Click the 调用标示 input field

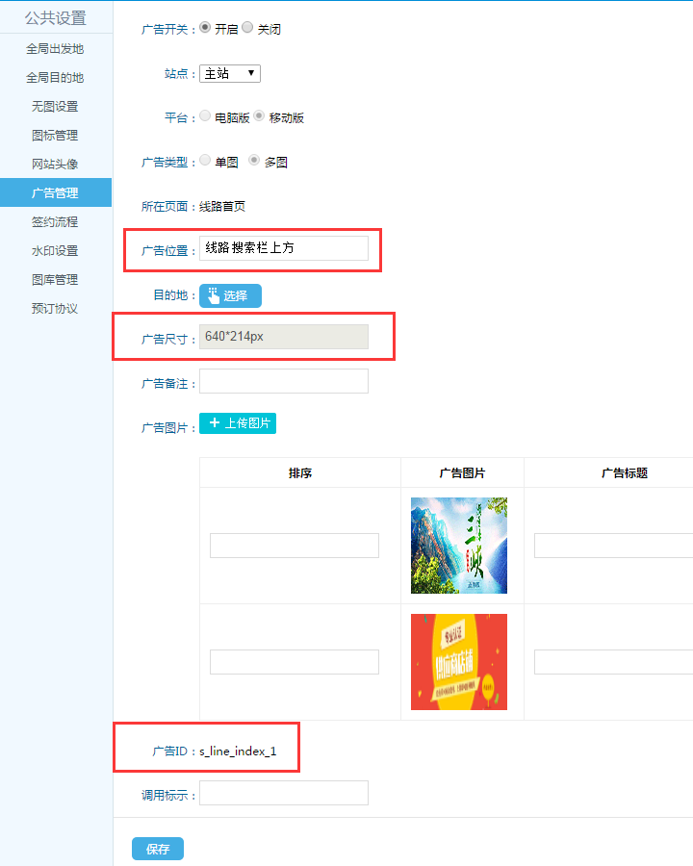coord(283,793)
